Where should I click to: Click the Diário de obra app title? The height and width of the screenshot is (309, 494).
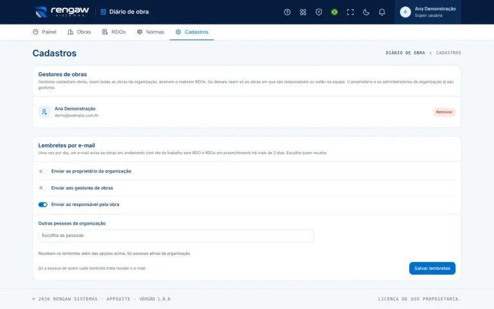click(129, 12)
